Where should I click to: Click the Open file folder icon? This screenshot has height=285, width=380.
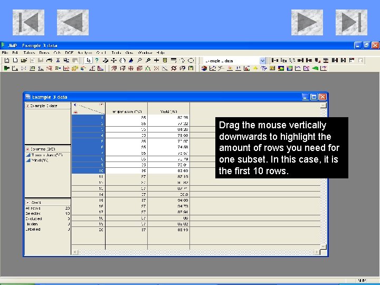(24, 60)
